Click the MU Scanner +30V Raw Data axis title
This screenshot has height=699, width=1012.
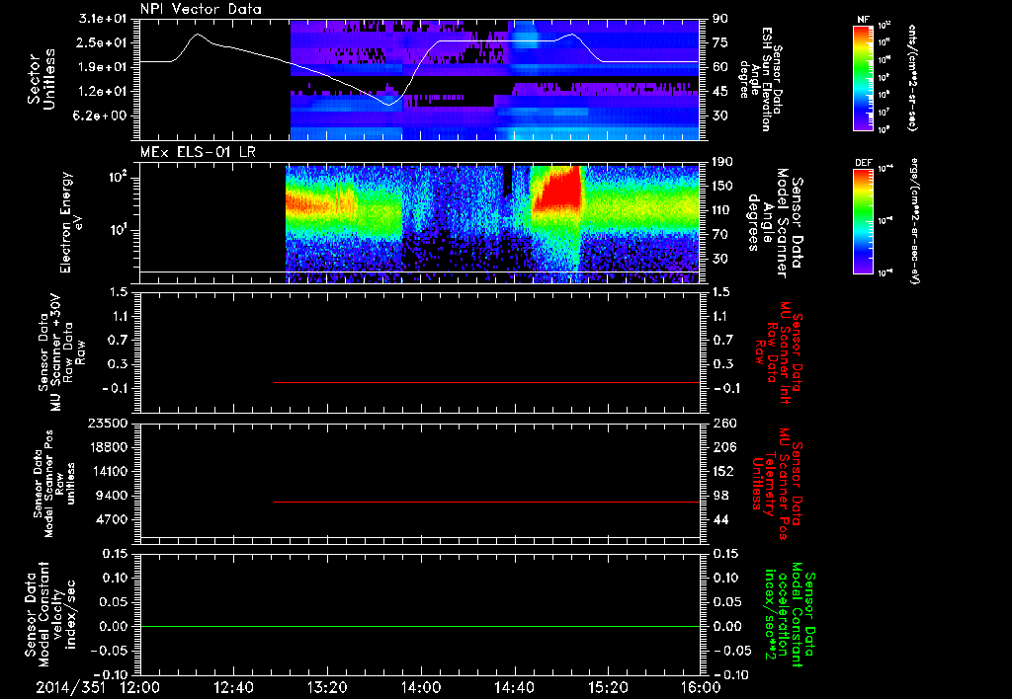61,352
